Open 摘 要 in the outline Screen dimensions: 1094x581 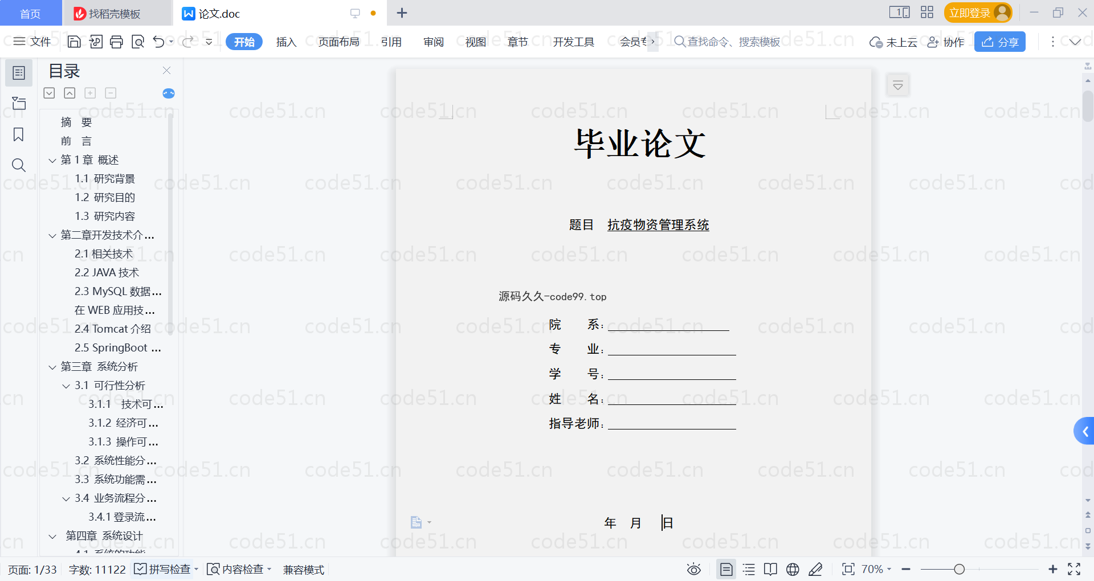click(76, 122)
